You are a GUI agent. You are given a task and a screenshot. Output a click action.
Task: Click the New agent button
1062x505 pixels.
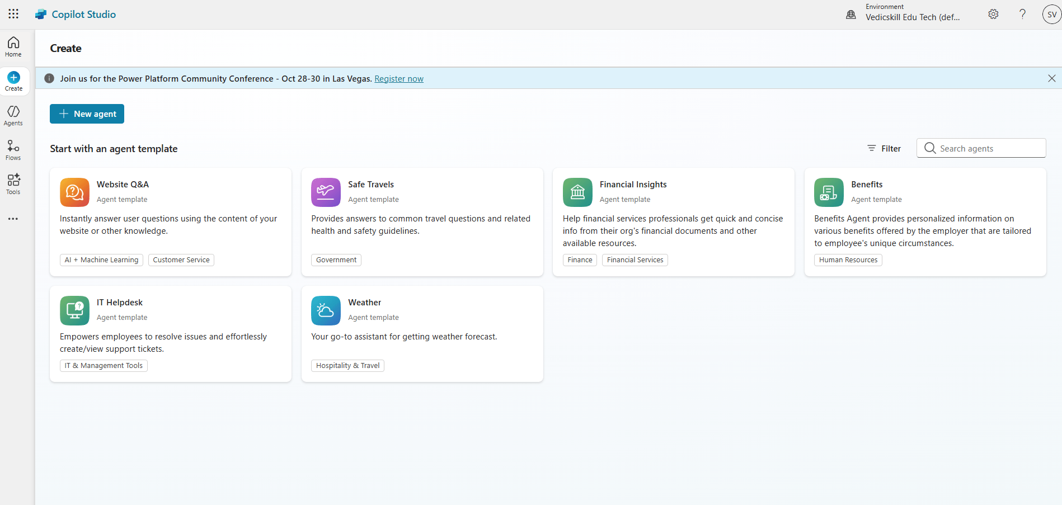coord(87,114)
